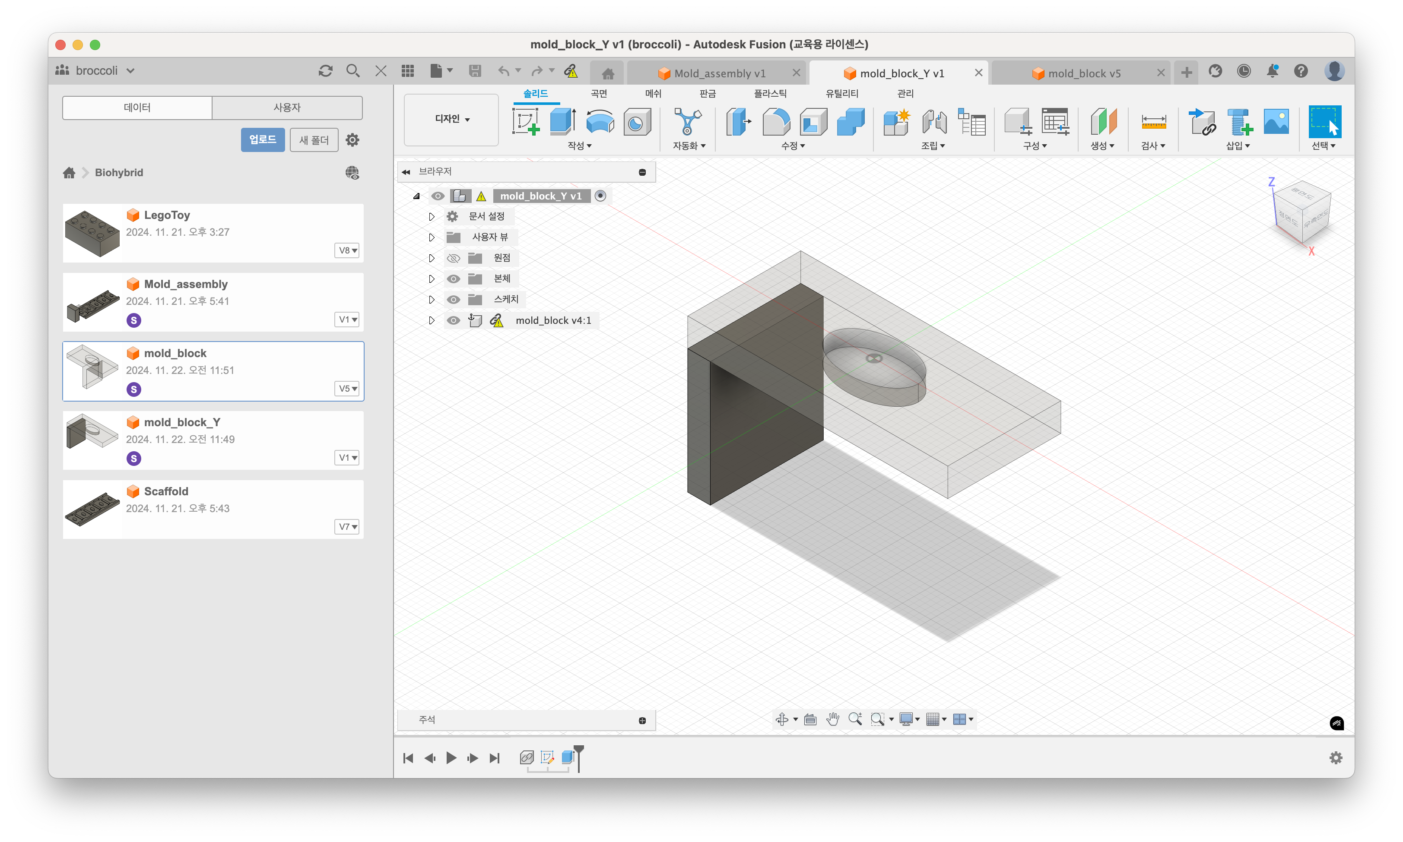The image size is (1403, 842).
Task: Select the Measure inspect tool
Action: click(1153, 121)
